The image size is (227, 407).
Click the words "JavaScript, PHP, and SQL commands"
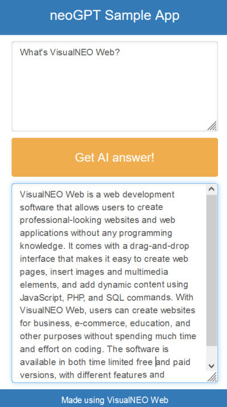[96, 297]
